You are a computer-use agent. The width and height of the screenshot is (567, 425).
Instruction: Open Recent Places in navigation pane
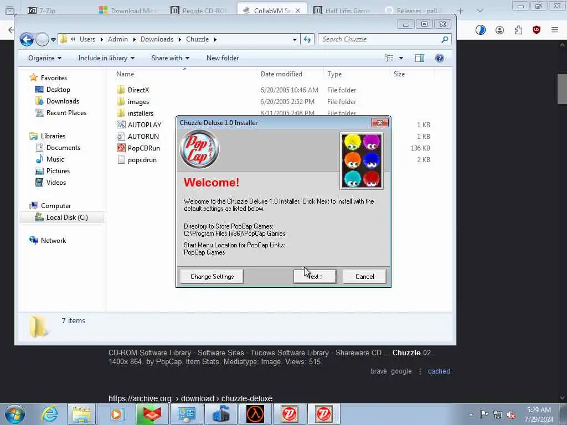click(x=66, y=113)
